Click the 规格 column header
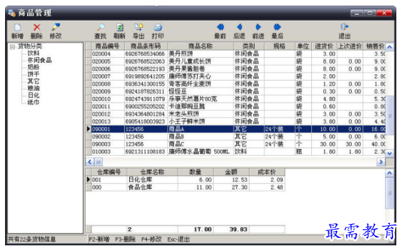 [280, 47]
